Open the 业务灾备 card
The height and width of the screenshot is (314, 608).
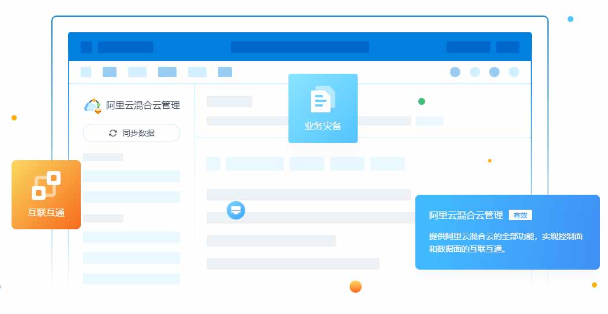[x=322, y=108]
